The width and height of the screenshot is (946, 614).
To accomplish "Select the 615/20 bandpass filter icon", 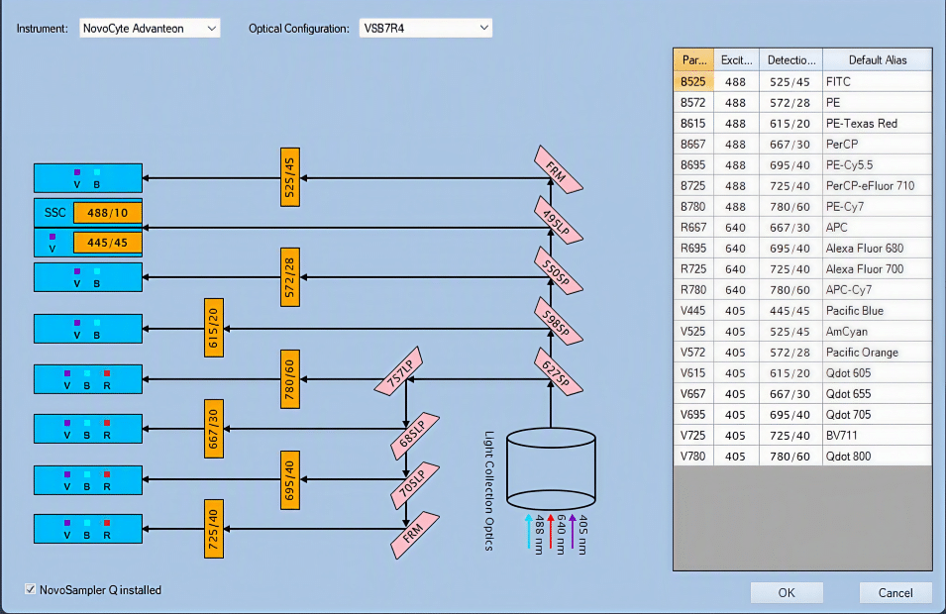I will (214, 328).
